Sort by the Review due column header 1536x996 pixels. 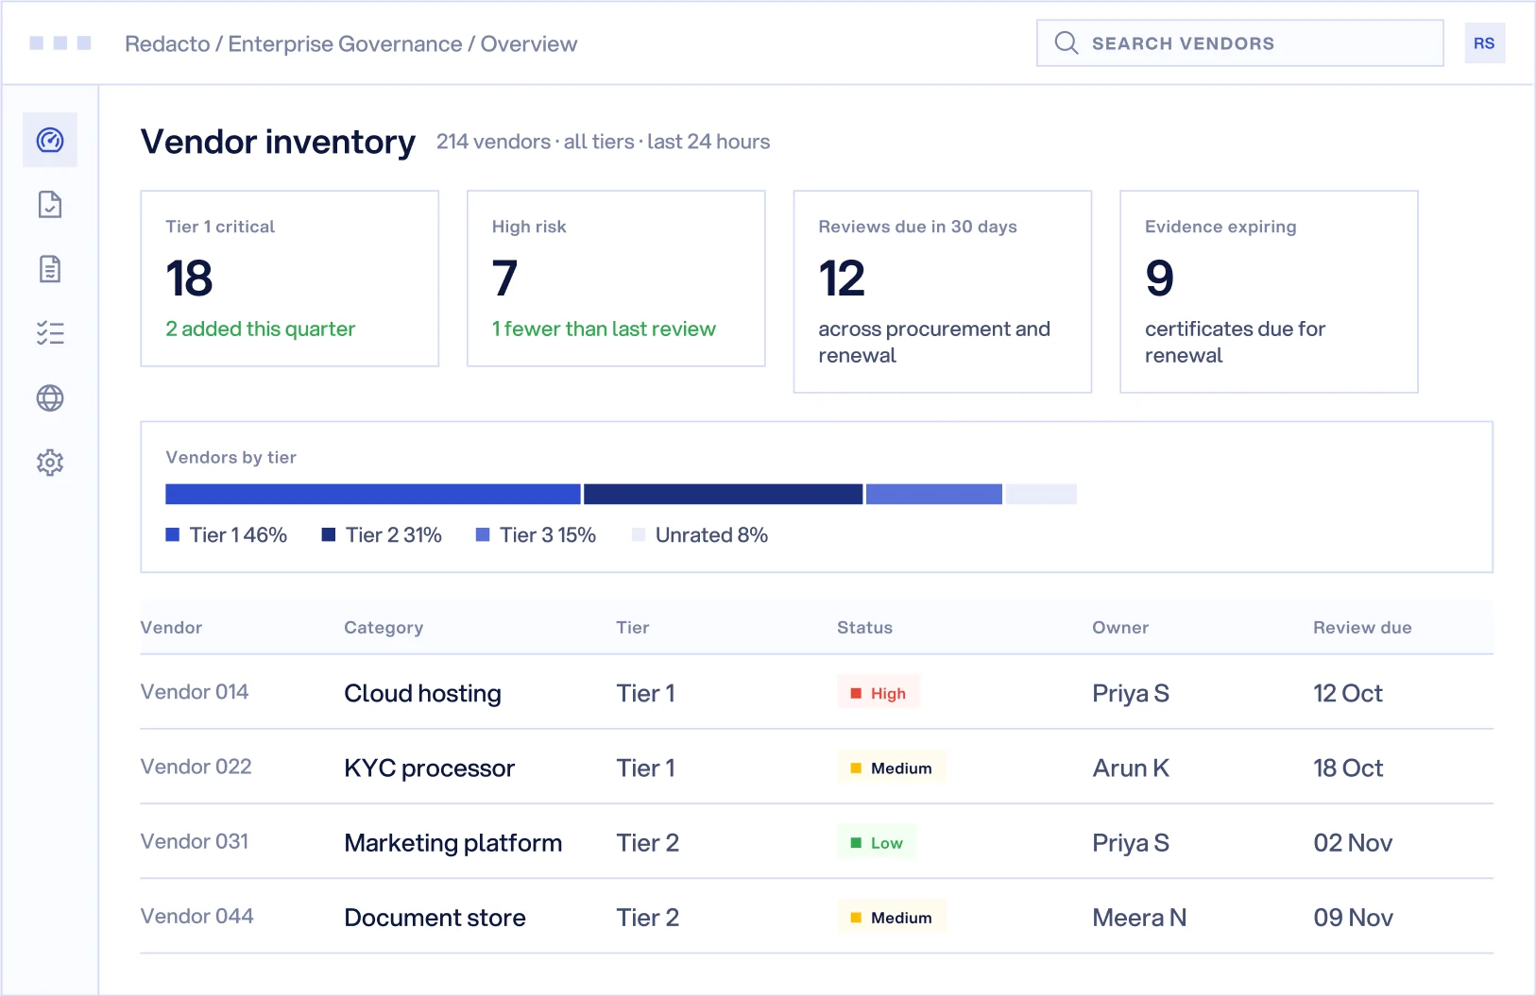click(1362, 628)
